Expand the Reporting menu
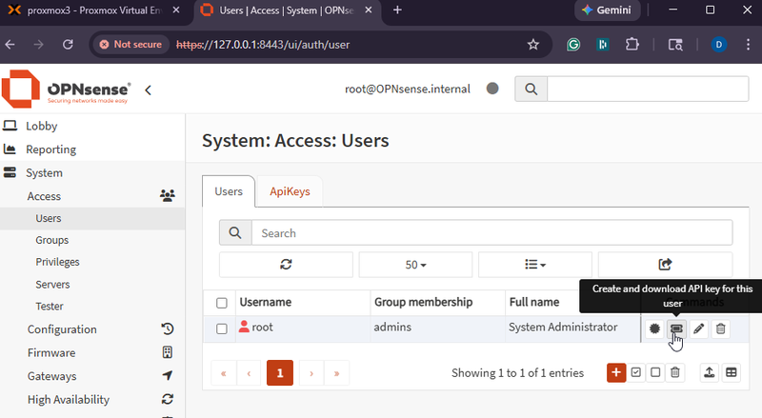Screen dimensions: 762x418 point(92,149)
